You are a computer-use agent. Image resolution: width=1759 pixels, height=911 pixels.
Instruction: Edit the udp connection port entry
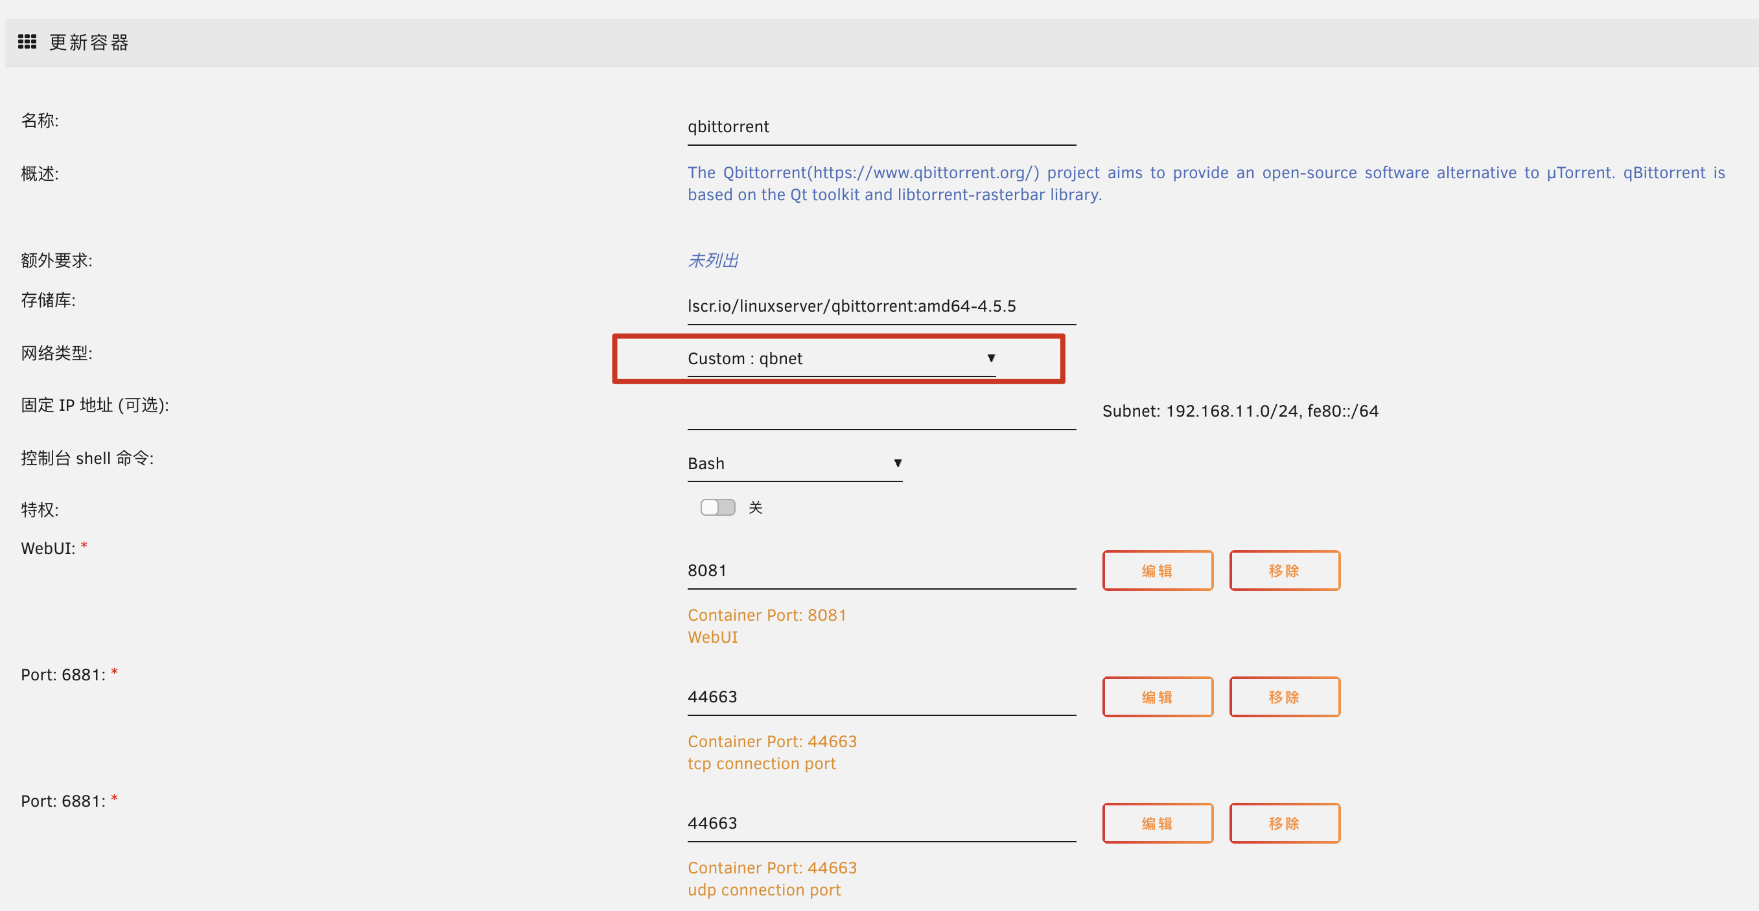pyautogui.click(x=1157, y=823)
